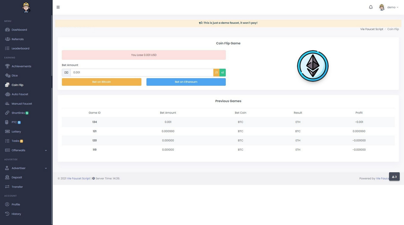This screenshot has height=225, width=404.
Task: Click the Manual Faucet icon
Action: pos(7,104)
